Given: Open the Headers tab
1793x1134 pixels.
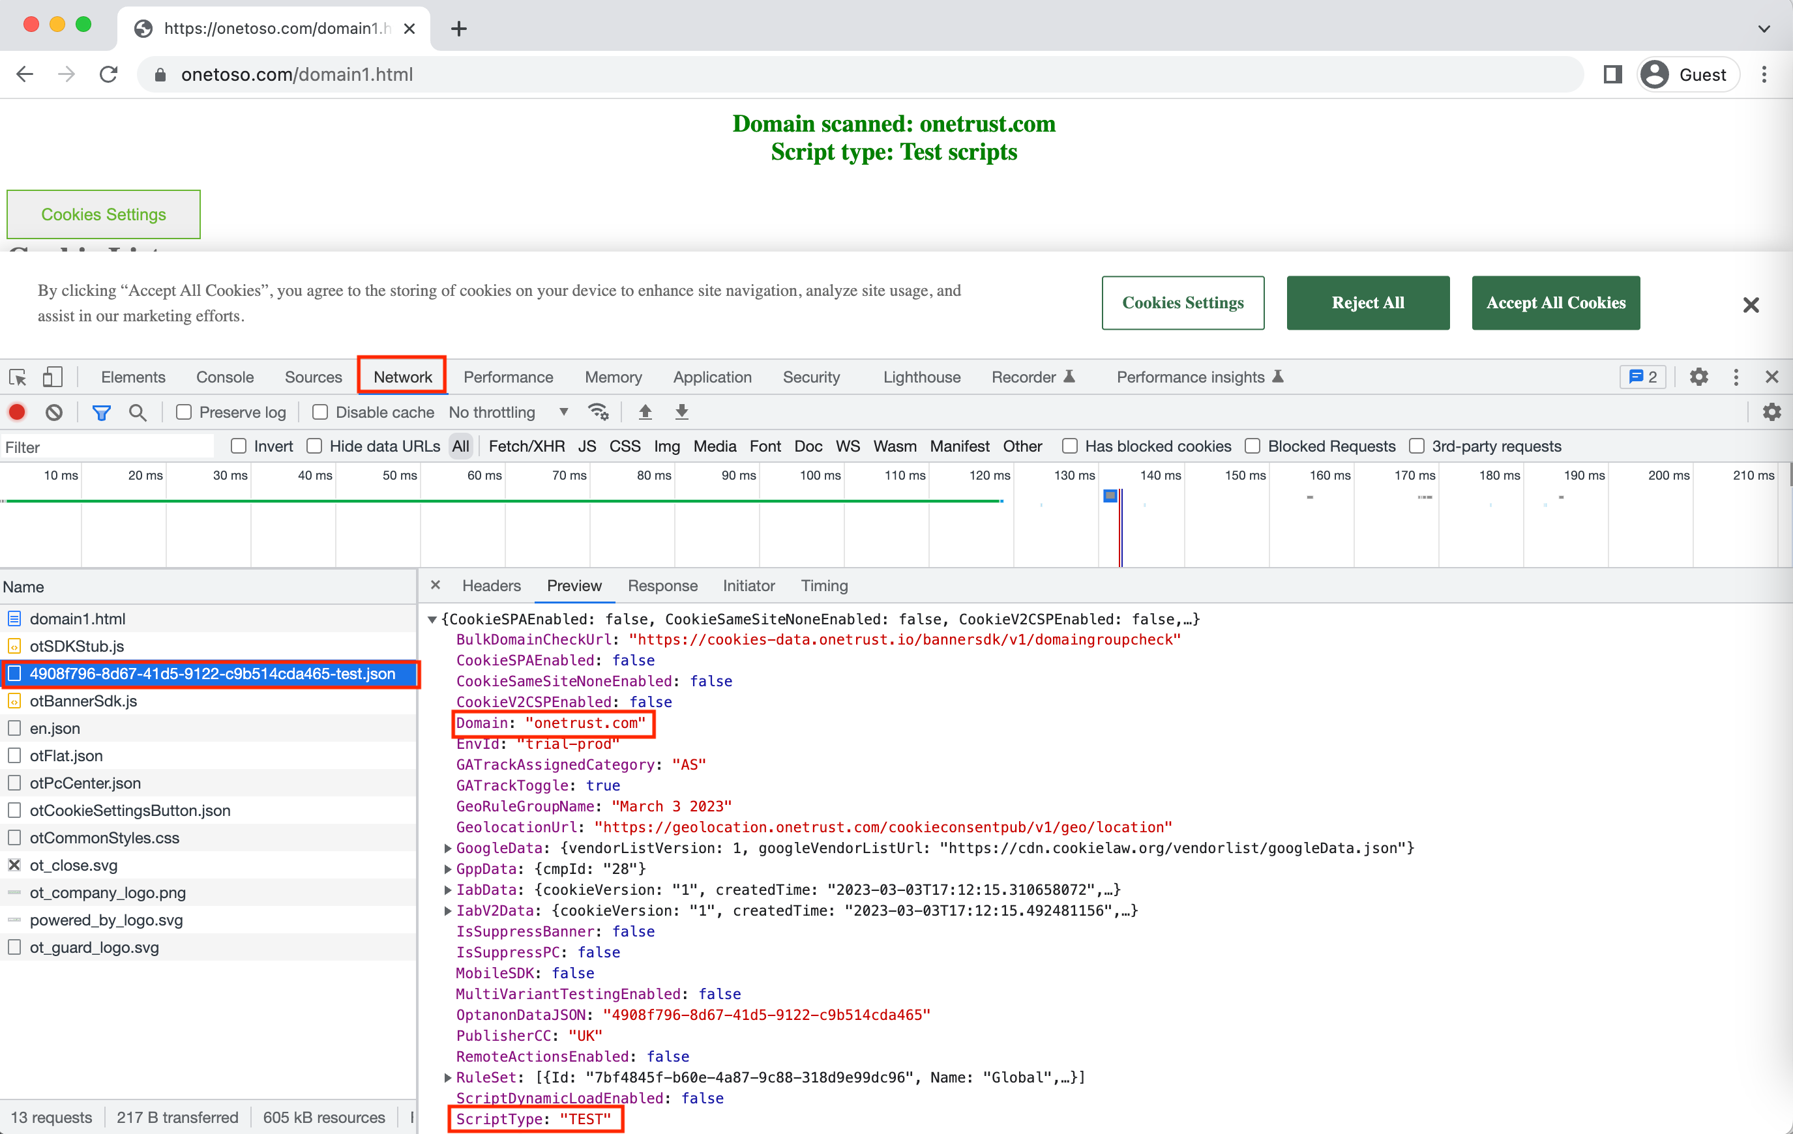Looking at the screenshot, I should click(x=491, y=587).
